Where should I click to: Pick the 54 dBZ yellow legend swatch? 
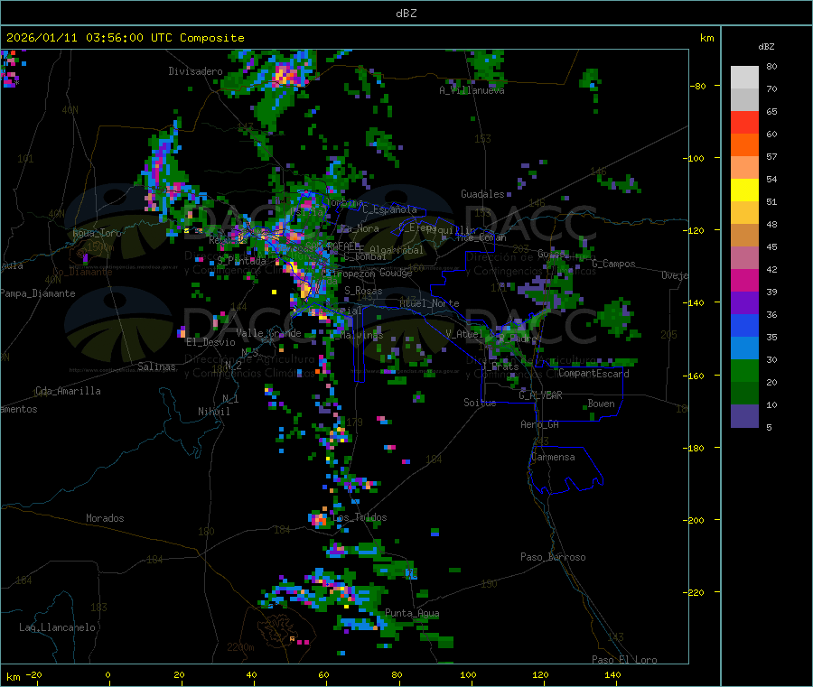744,190
